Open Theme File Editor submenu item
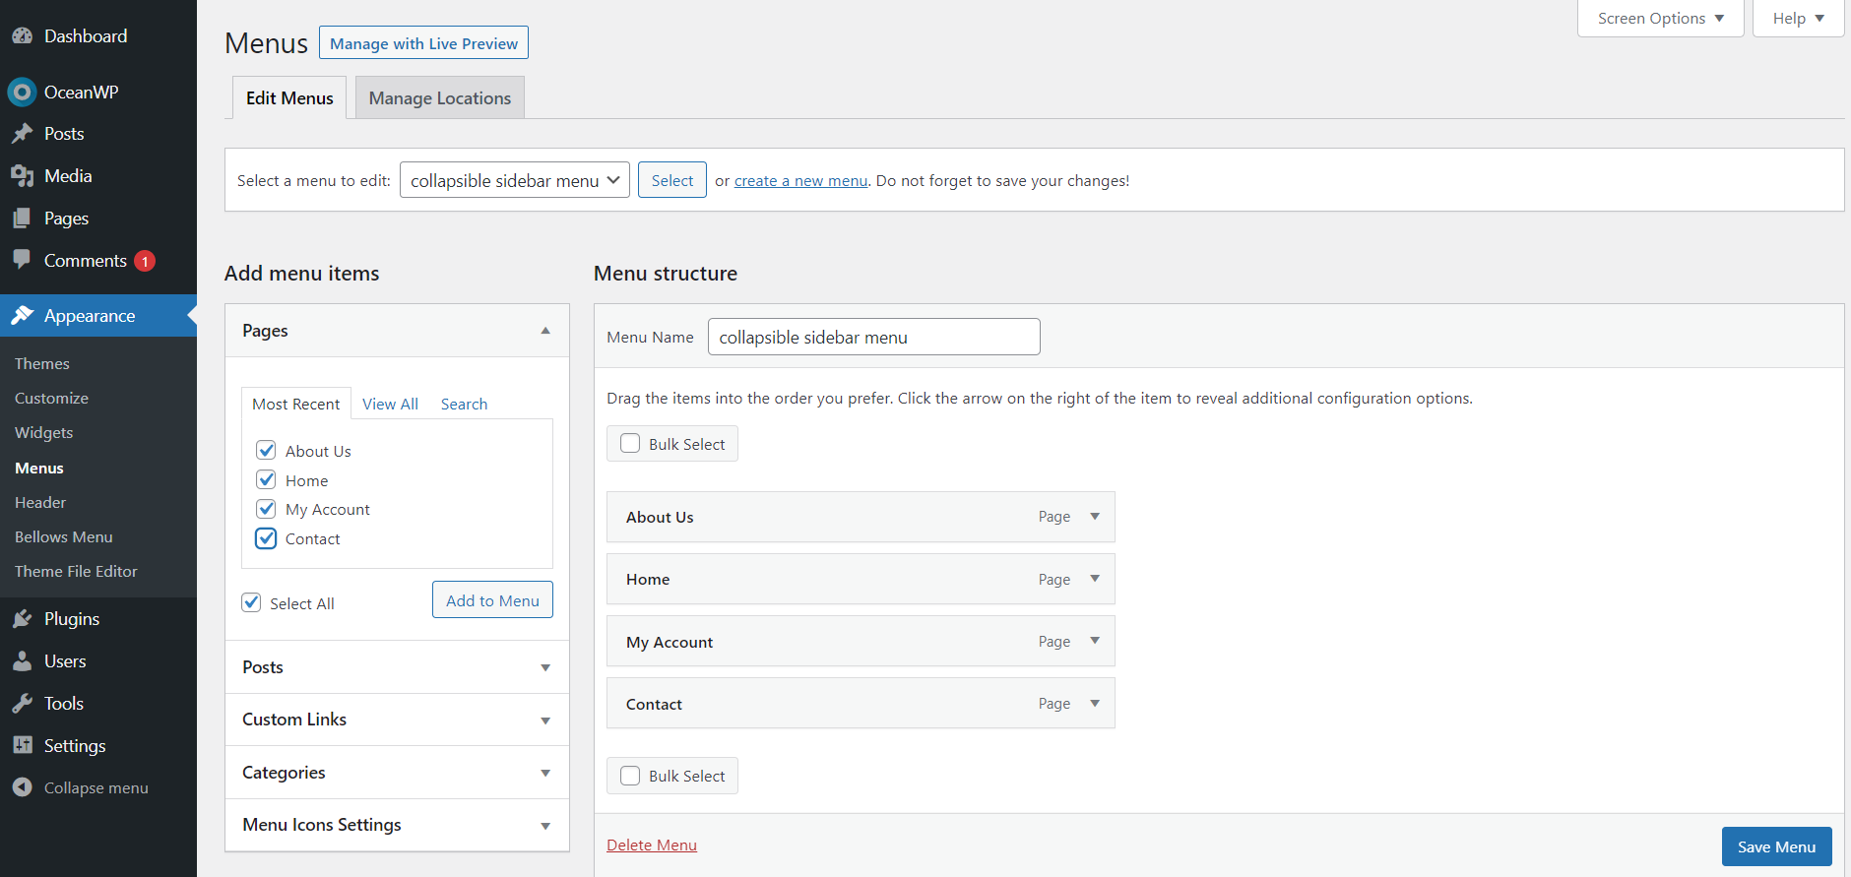 tap(76, 571)
